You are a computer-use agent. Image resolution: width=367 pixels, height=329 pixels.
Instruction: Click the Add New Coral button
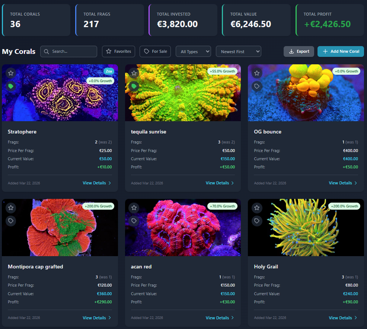(341, 52)
